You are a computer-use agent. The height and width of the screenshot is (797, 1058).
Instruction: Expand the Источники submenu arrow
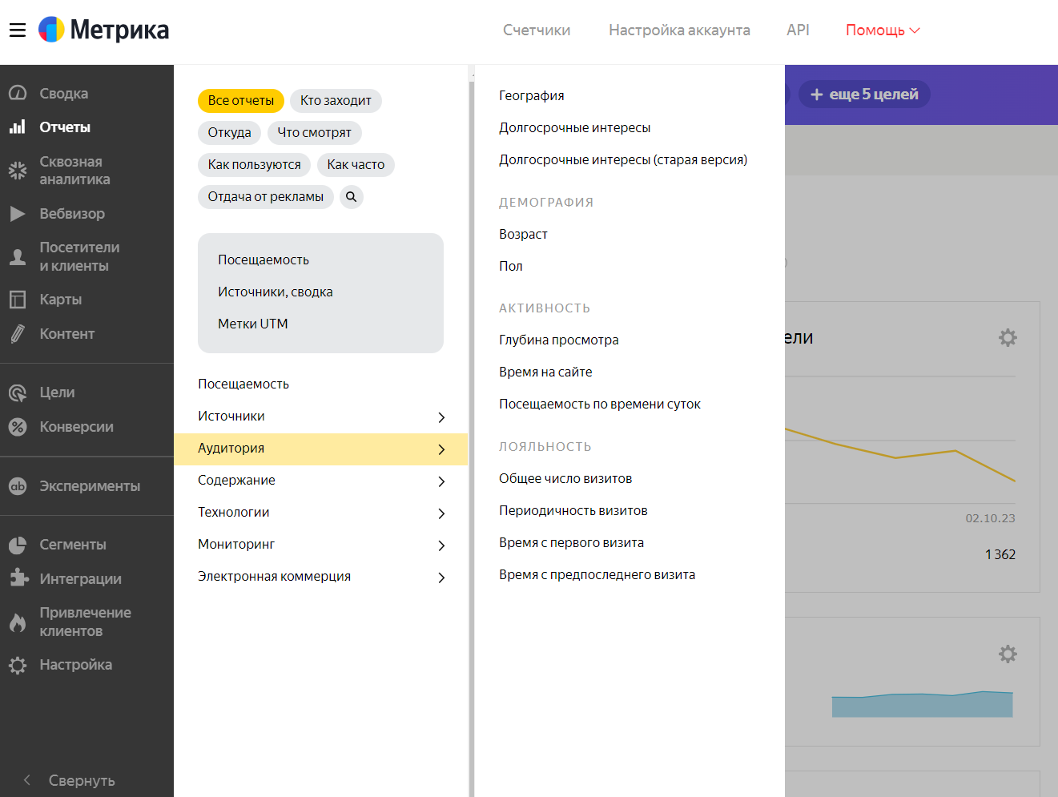click(441, 417)
